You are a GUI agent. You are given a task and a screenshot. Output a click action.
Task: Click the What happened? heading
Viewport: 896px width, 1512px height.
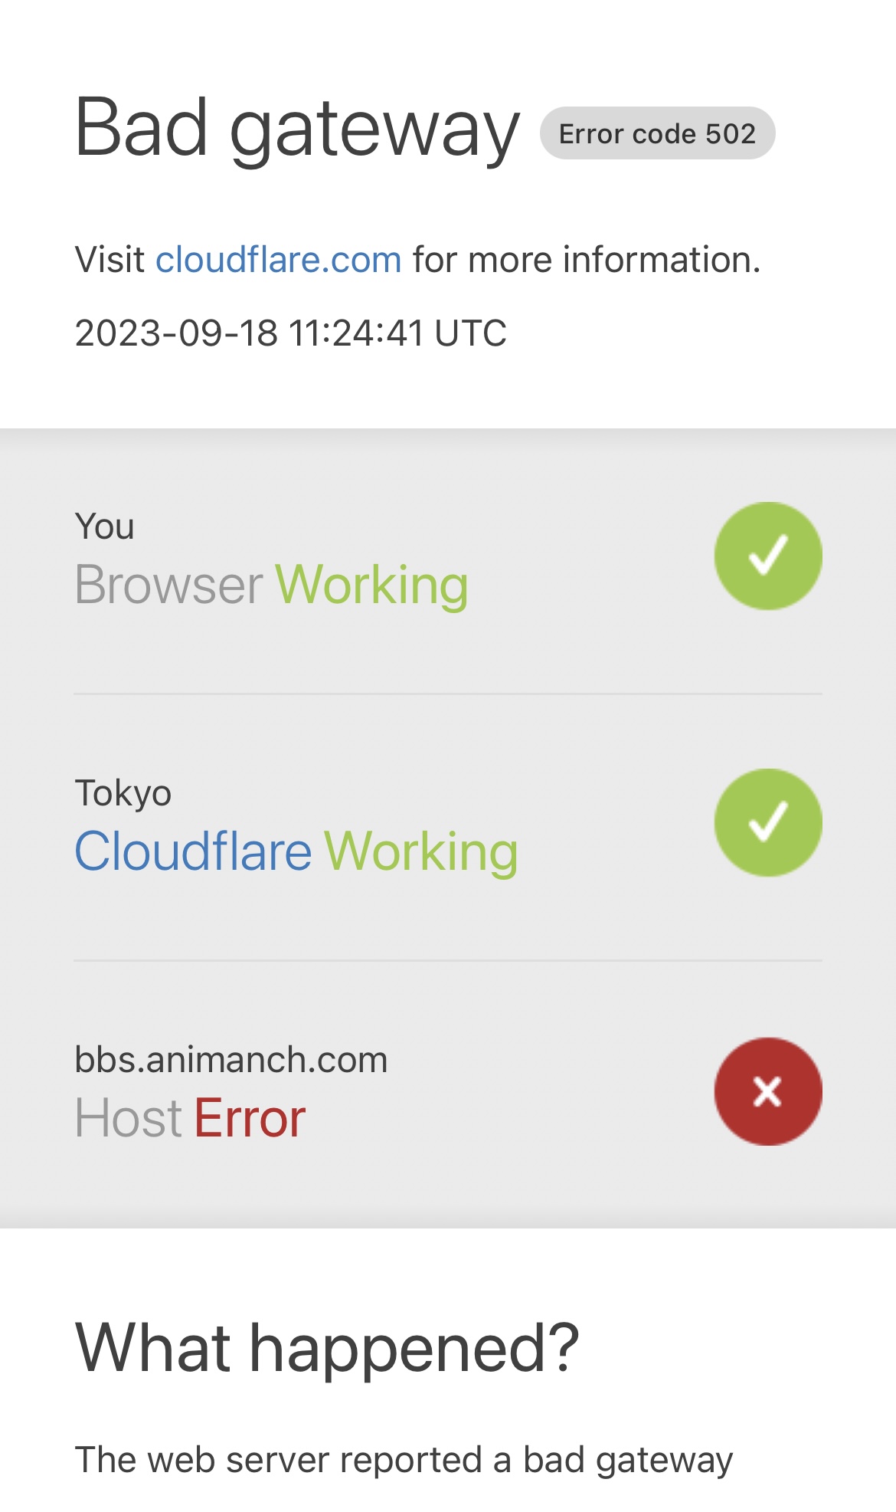point(327,1348)
